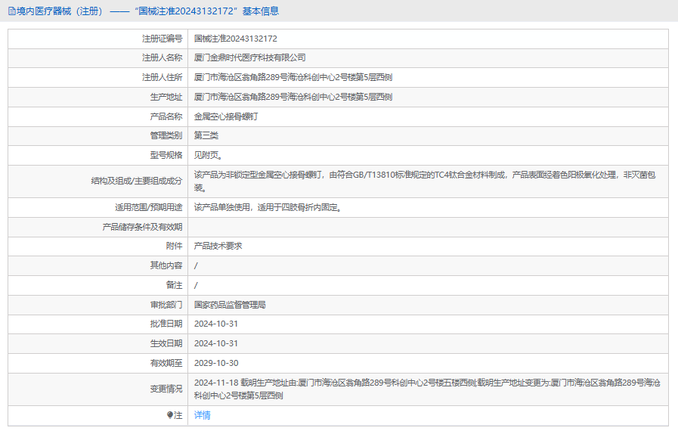Click the 型号规格 label
Viewport: 678px width, 431px height.
(166, 155)
